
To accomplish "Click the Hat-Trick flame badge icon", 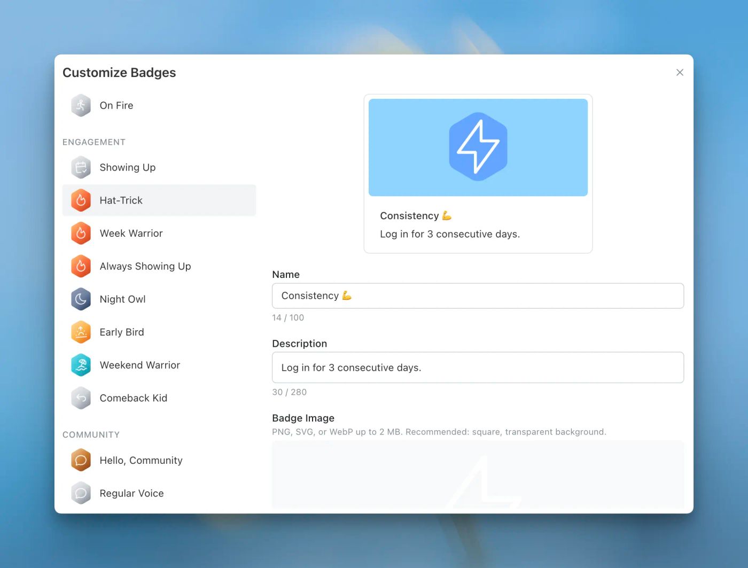I will [x=81, y=200].
